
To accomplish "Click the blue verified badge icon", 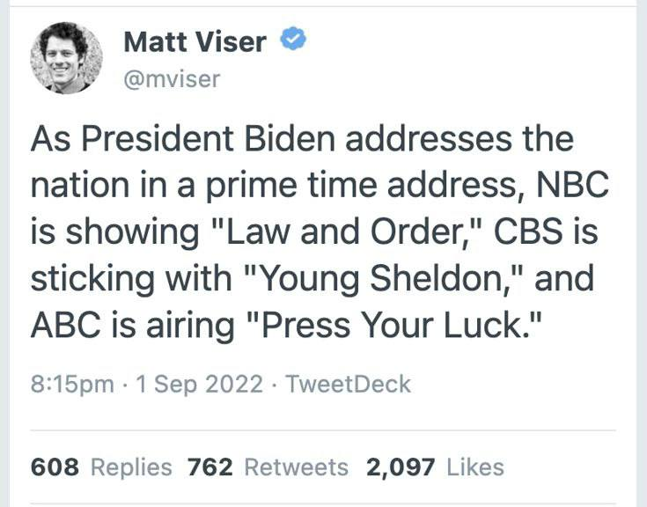I will click(292, 40).
